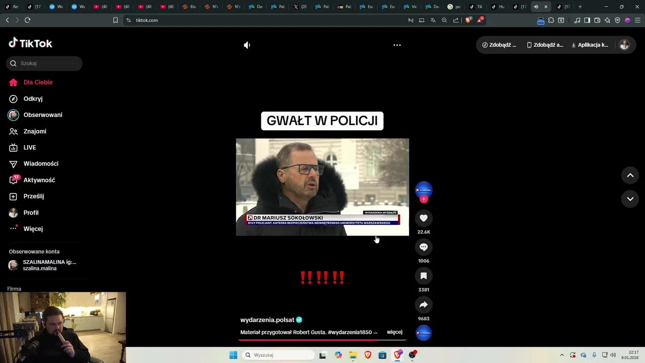
Task: Toggle the browser sidebar panel icon
Action: [x=587, y=20]
